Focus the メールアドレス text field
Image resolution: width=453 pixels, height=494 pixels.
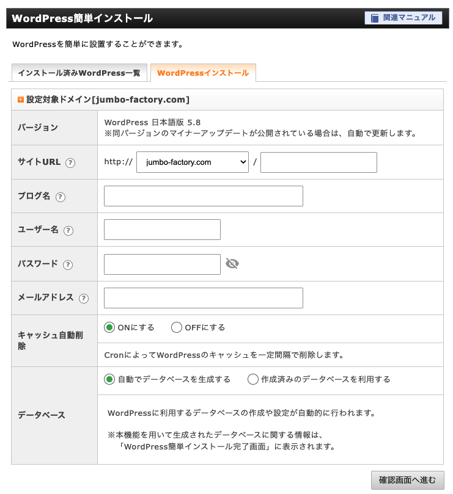204,298
